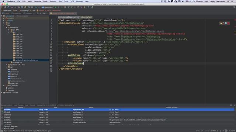Viewport: 236px width, 132px height.
Task: Select the Today 22:46 commit row
Action: [x=119, y=112]
